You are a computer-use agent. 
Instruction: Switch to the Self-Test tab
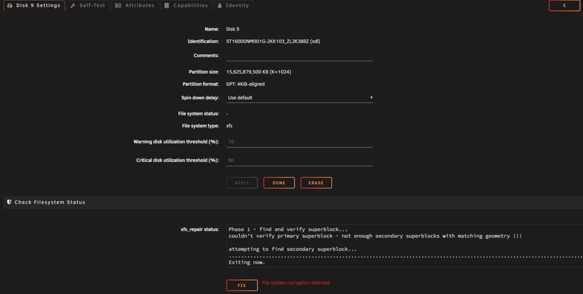[88, 6]
